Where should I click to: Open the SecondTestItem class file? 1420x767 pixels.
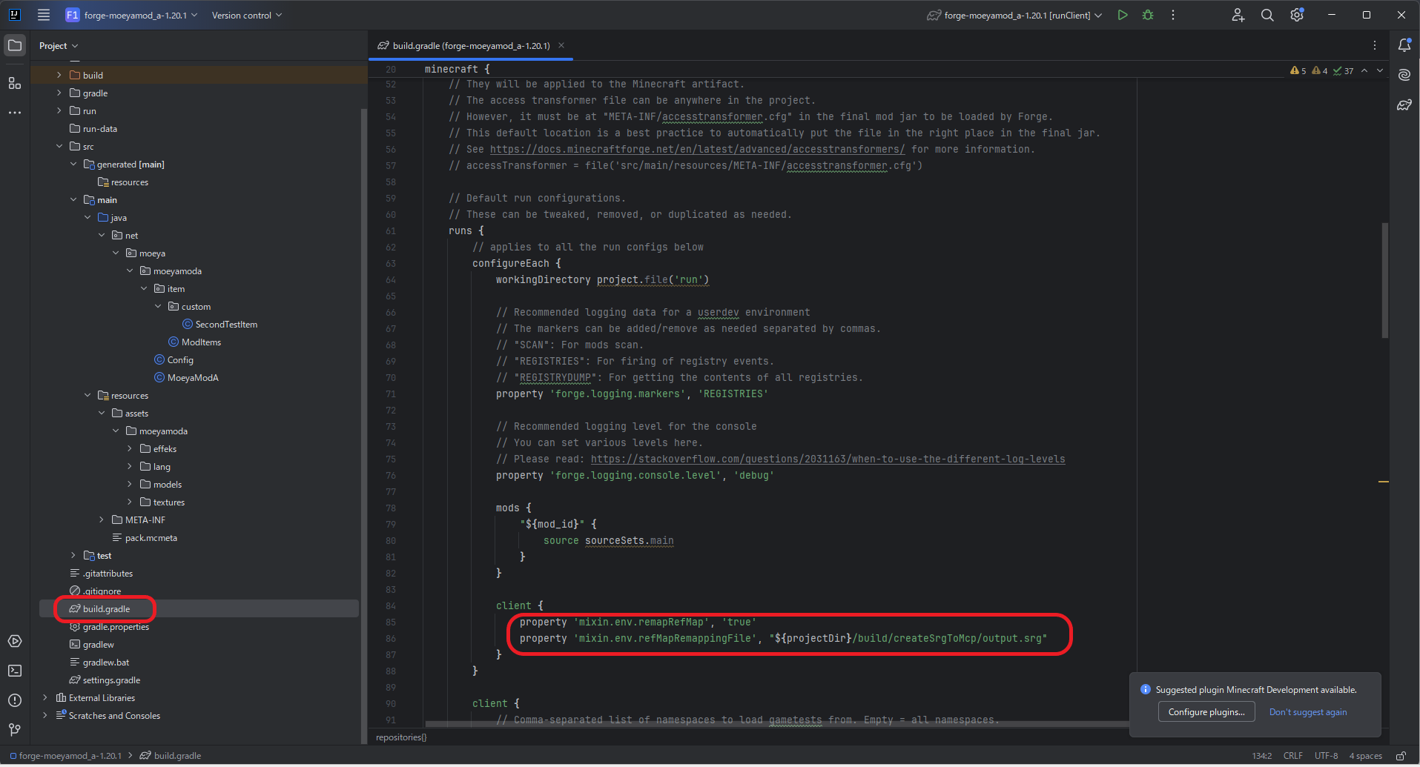(226, 325)
